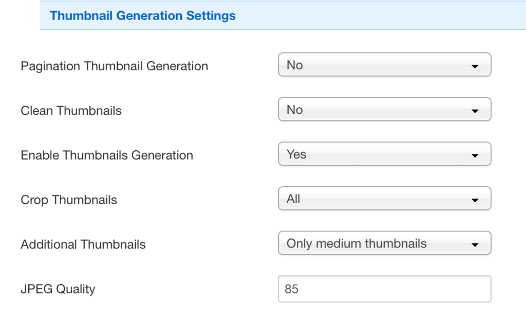This screenshot has height=316, width=526.
Task: Select the Enable Thumbnails Generation label
Action: (107, 155)
